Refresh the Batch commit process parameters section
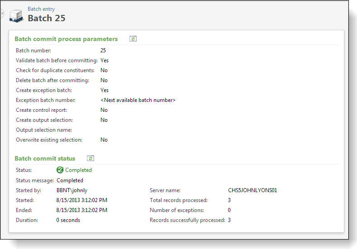 [x=133, y=39]
